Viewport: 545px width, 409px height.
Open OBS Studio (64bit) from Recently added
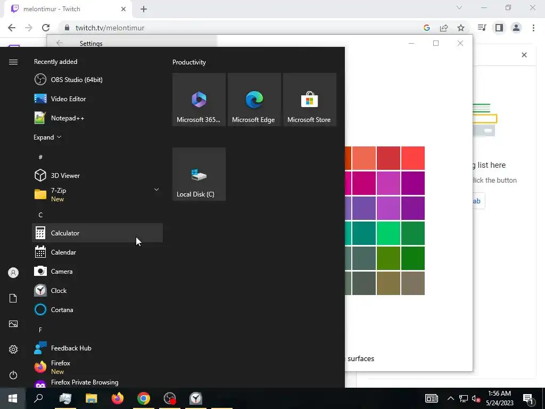click(97, 80)
